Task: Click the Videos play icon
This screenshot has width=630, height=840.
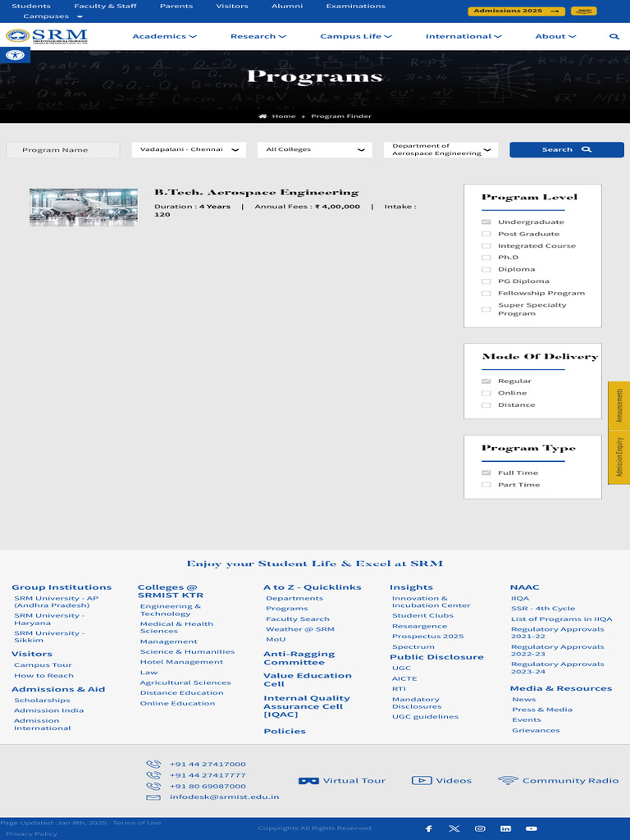Action: click(422, 781)
